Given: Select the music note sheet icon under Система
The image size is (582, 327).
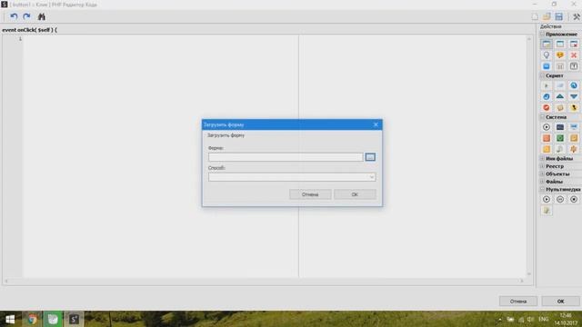Looking at the screenshot, I should [560, 149].
